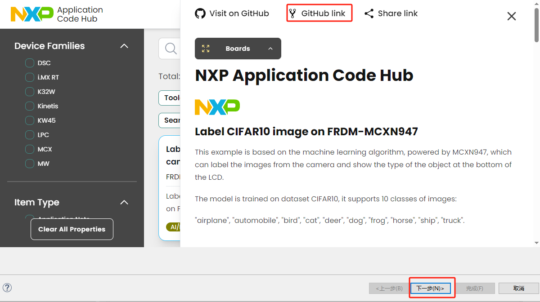This screenshot has height=302, width=540.
Task: Collapse the Device Families section
Action: click(124, 46)
